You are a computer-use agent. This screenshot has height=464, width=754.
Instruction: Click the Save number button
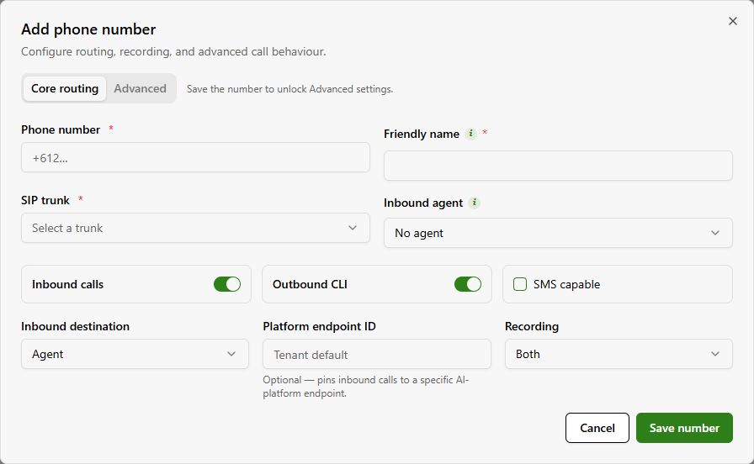pyautogui.click(x=684, y=428)
